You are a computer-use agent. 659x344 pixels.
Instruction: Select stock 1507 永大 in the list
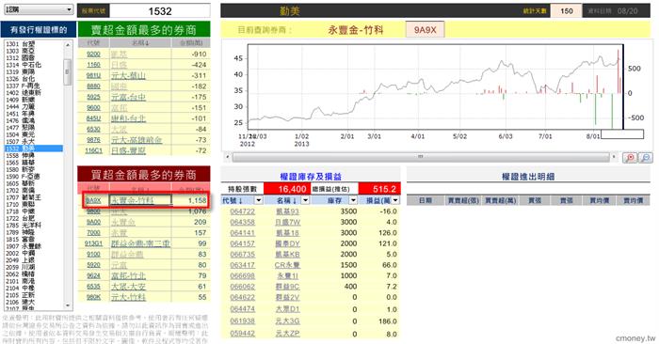coord(20,142)
